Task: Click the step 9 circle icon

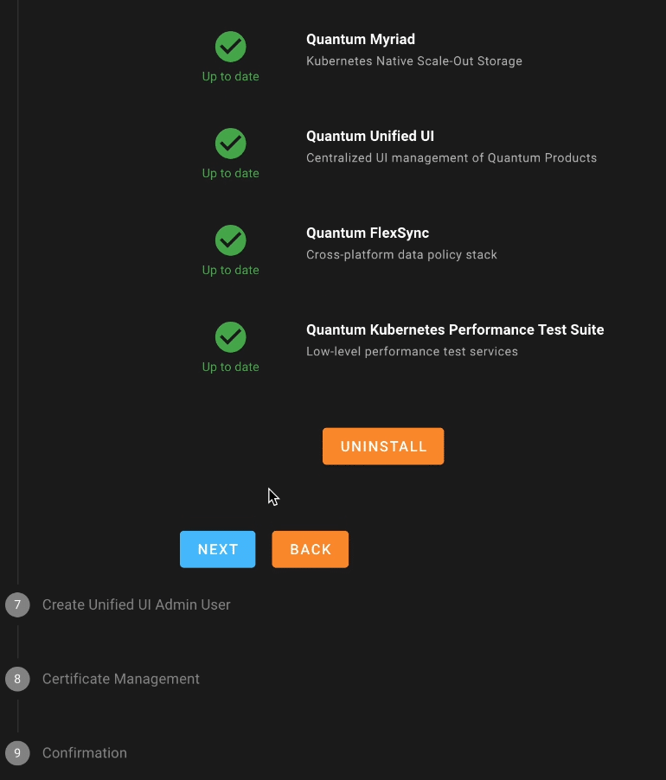Action: coord(17,753)
